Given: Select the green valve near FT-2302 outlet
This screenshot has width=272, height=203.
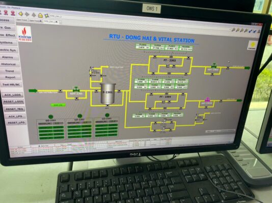Looking at the screenshot, I should (214, 66).
